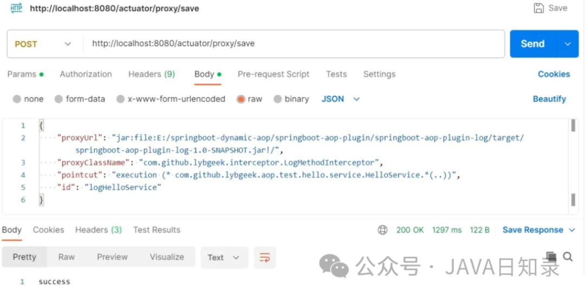The width and height of the screenshot is (585, 298).
Task: Select the Pretty response view
Action: click(x=24, y=257)
